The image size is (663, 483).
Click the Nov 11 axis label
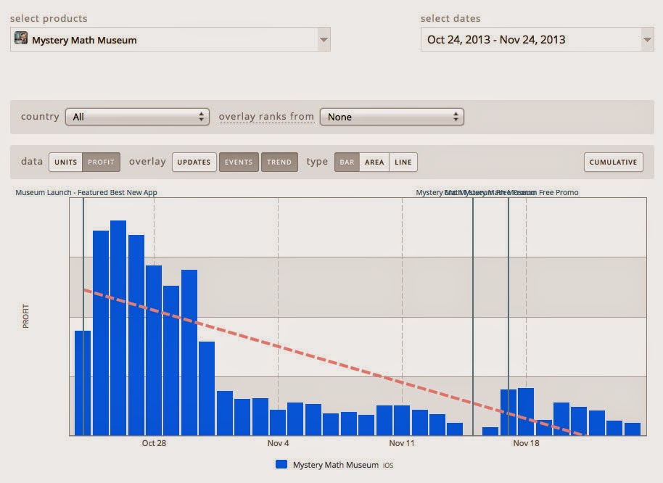[x=402, y=443]
